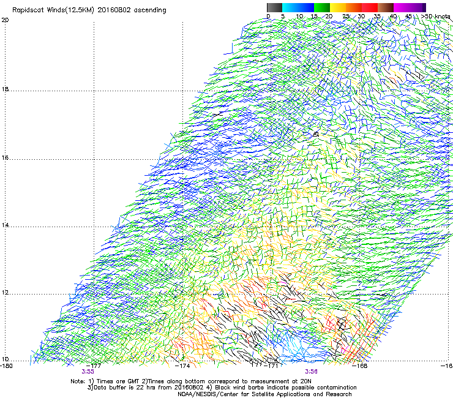
Task: Click the longitude axis label -177
Action: pos(94,366)
